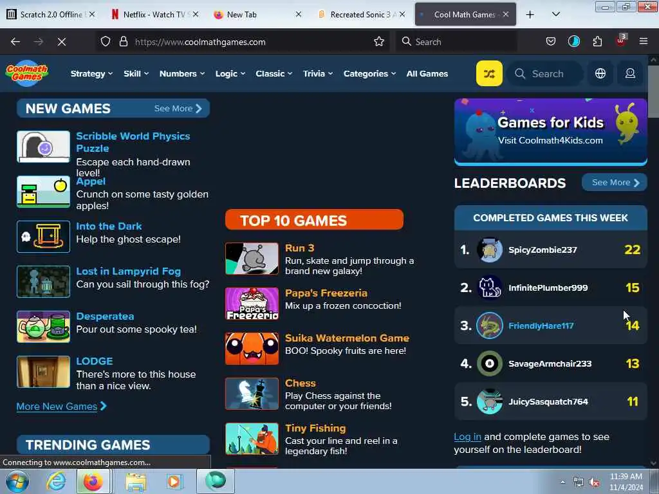The width and height of the screenshot is (659, 494).
Task: Close the Cool Math Games tab
Action: 506,14
